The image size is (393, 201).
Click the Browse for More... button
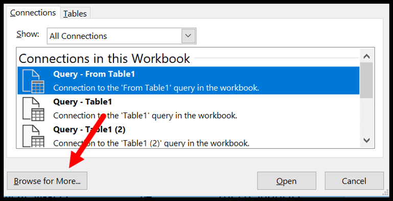click(x=47, y=181)
